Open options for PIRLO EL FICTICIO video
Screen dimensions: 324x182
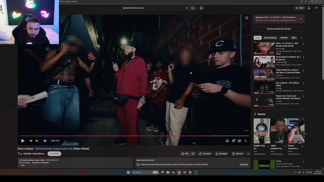303,44
